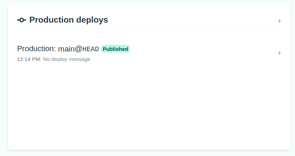Click the @ symbol between main and HEAD
Image resolution: width=295 pixels, height=156 pixels.
[78, 49]
